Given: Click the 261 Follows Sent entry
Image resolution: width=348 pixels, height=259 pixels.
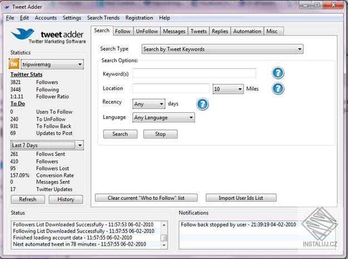Looking at the screenshot, I should (38, 154).
